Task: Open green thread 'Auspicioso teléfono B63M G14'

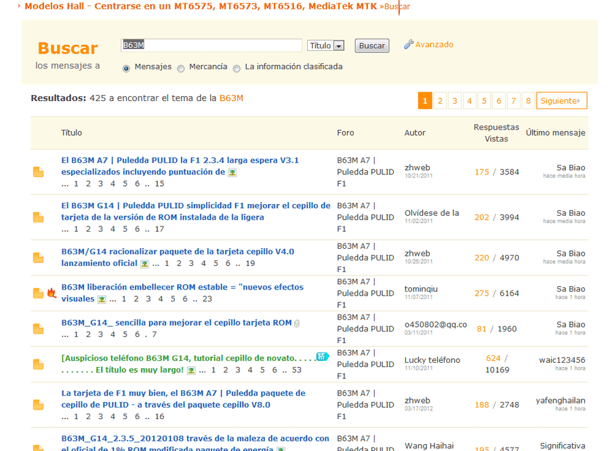Action: tap(188, 364)
